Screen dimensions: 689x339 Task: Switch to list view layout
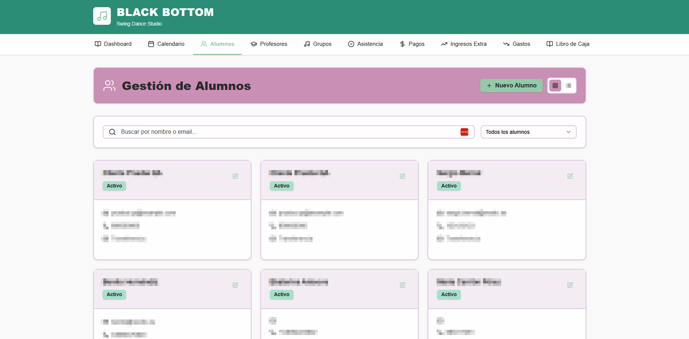tap(568, 85)
